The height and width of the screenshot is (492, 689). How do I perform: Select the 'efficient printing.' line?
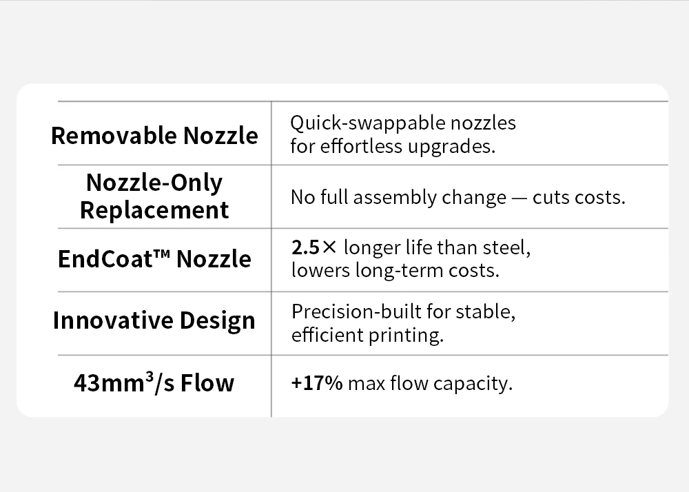point(367,336)
